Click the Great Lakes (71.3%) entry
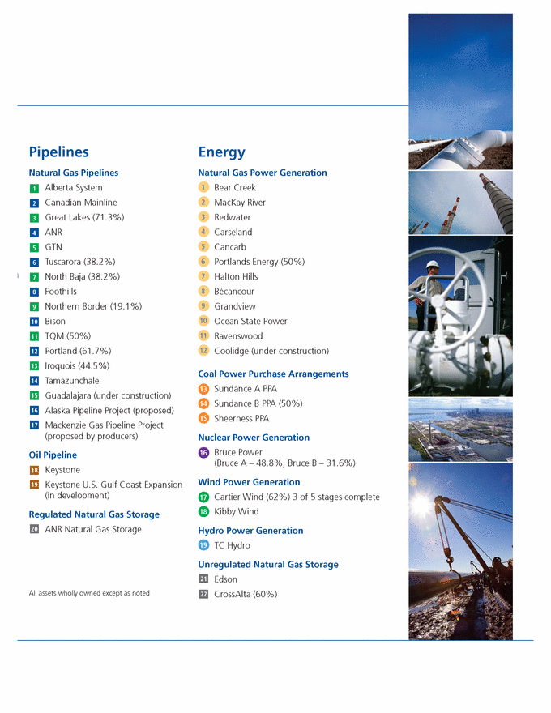The image size is (551, 713). click(x=84, y=217)
